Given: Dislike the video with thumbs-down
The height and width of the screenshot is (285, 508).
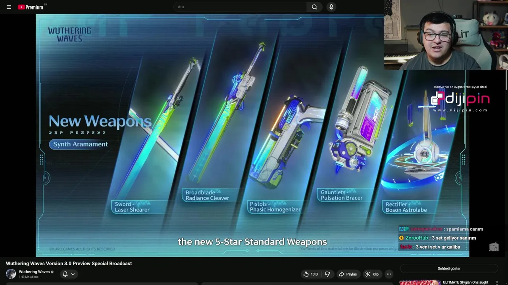Looking at the screenshot, I should pyautogui.click(x=327, y=274).
